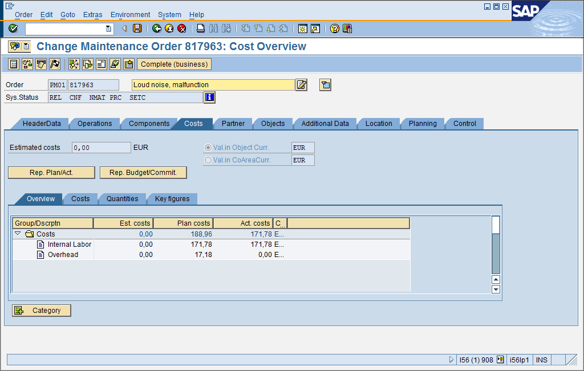The height and width of the screenshot is (371, 584).
Task: Click the yellow Help question mark icon
Action: [335, 28]
